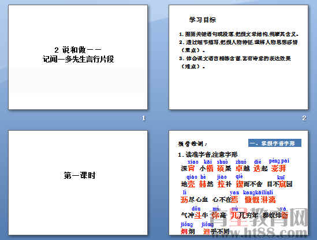Click the phrase 沥尽心血
This screenshot has height=240, width=317.
click(194, 200)
